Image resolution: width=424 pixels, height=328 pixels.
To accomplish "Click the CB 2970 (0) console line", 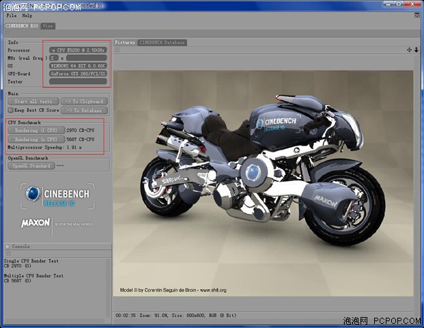I will (18, 266).
